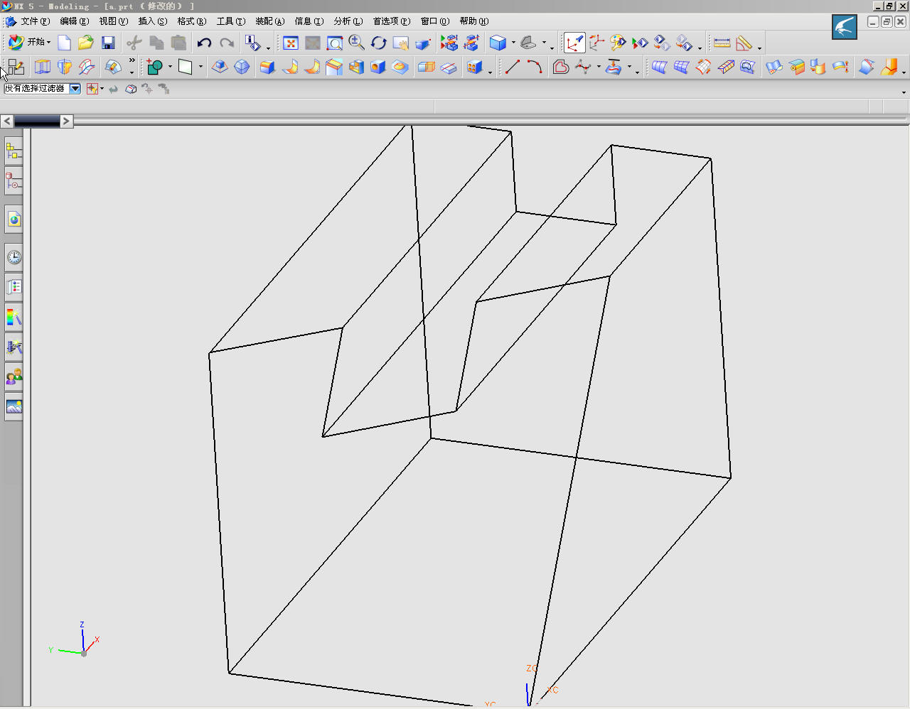Save the part with the floppy disk icon

click(x=108, y=43)
